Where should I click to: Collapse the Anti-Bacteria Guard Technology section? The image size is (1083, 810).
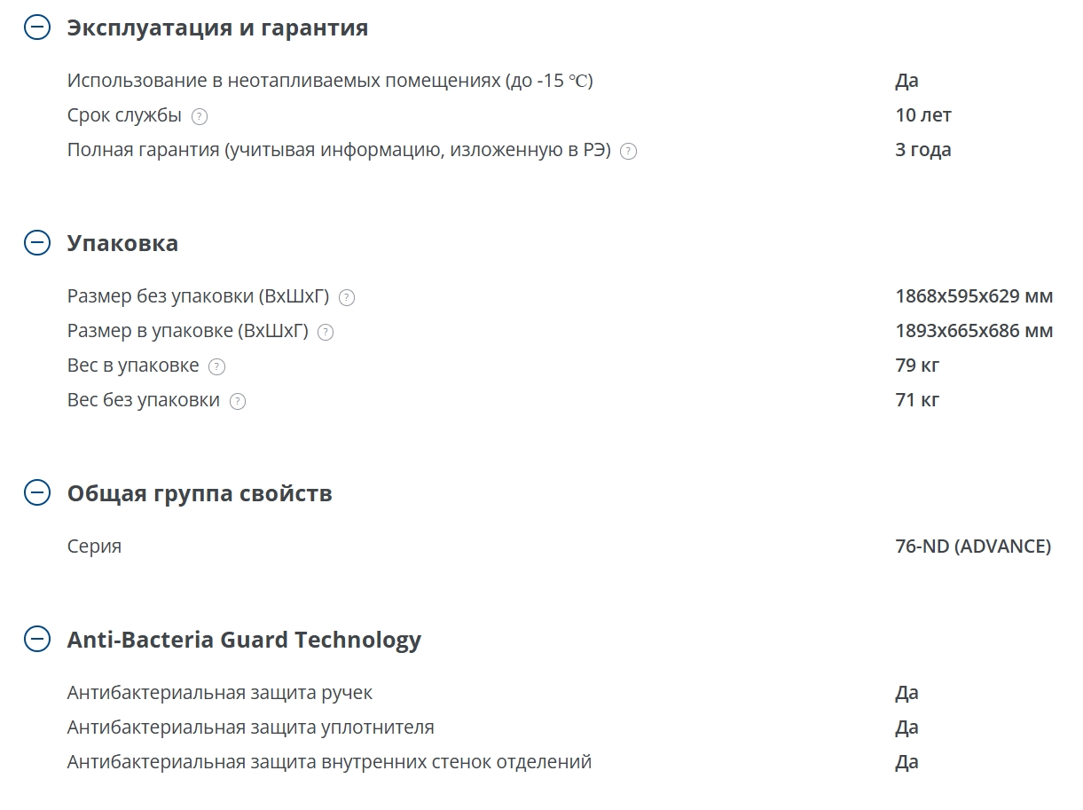tap(37, 640)
